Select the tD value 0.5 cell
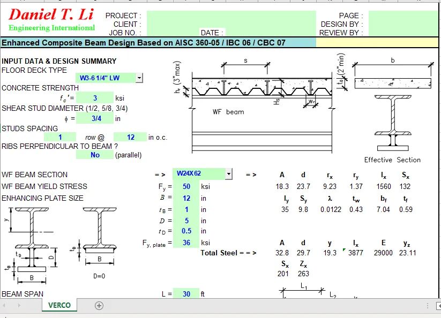This screenshot has height=318, width=441. pos(186,231)
